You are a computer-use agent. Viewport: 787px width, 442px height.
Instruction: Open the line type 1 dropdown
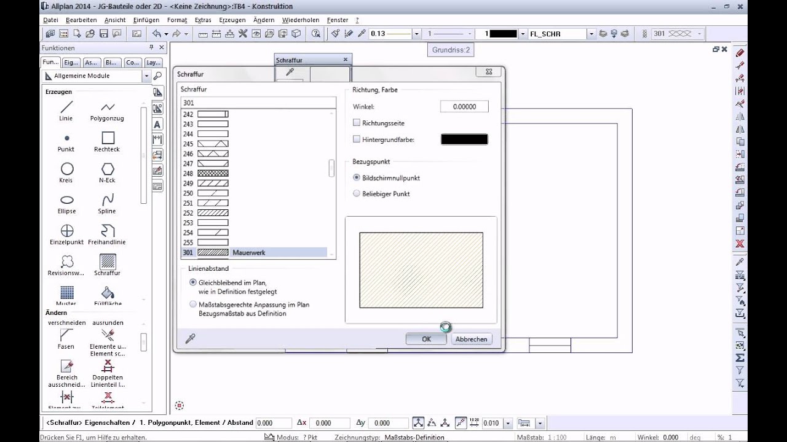(469, 34)
